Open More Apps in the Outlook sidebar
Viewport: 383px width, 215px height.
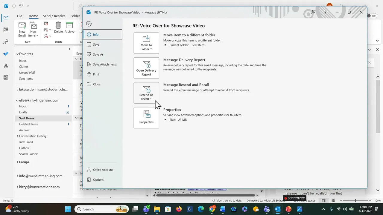coord(6,78)
